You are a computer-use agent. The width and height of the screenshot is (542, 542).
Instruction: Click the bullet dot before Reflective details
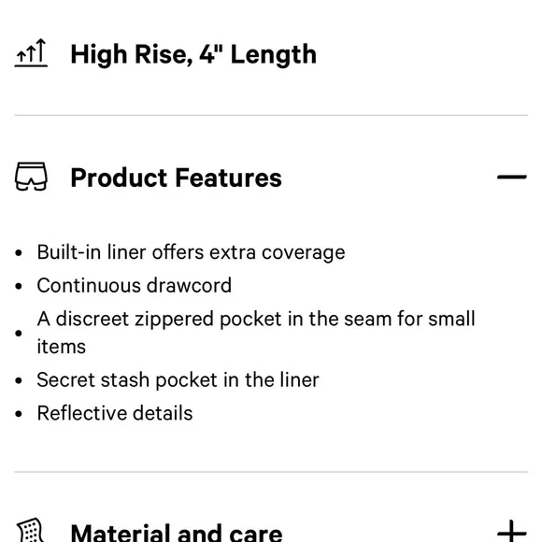click(19, 414)
